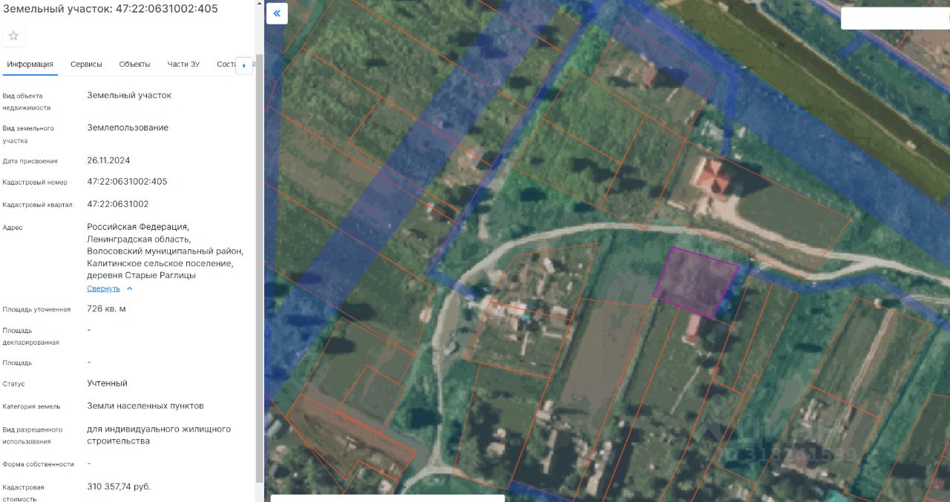Add parcel to favorites with star icon

[x=13, y=36]
